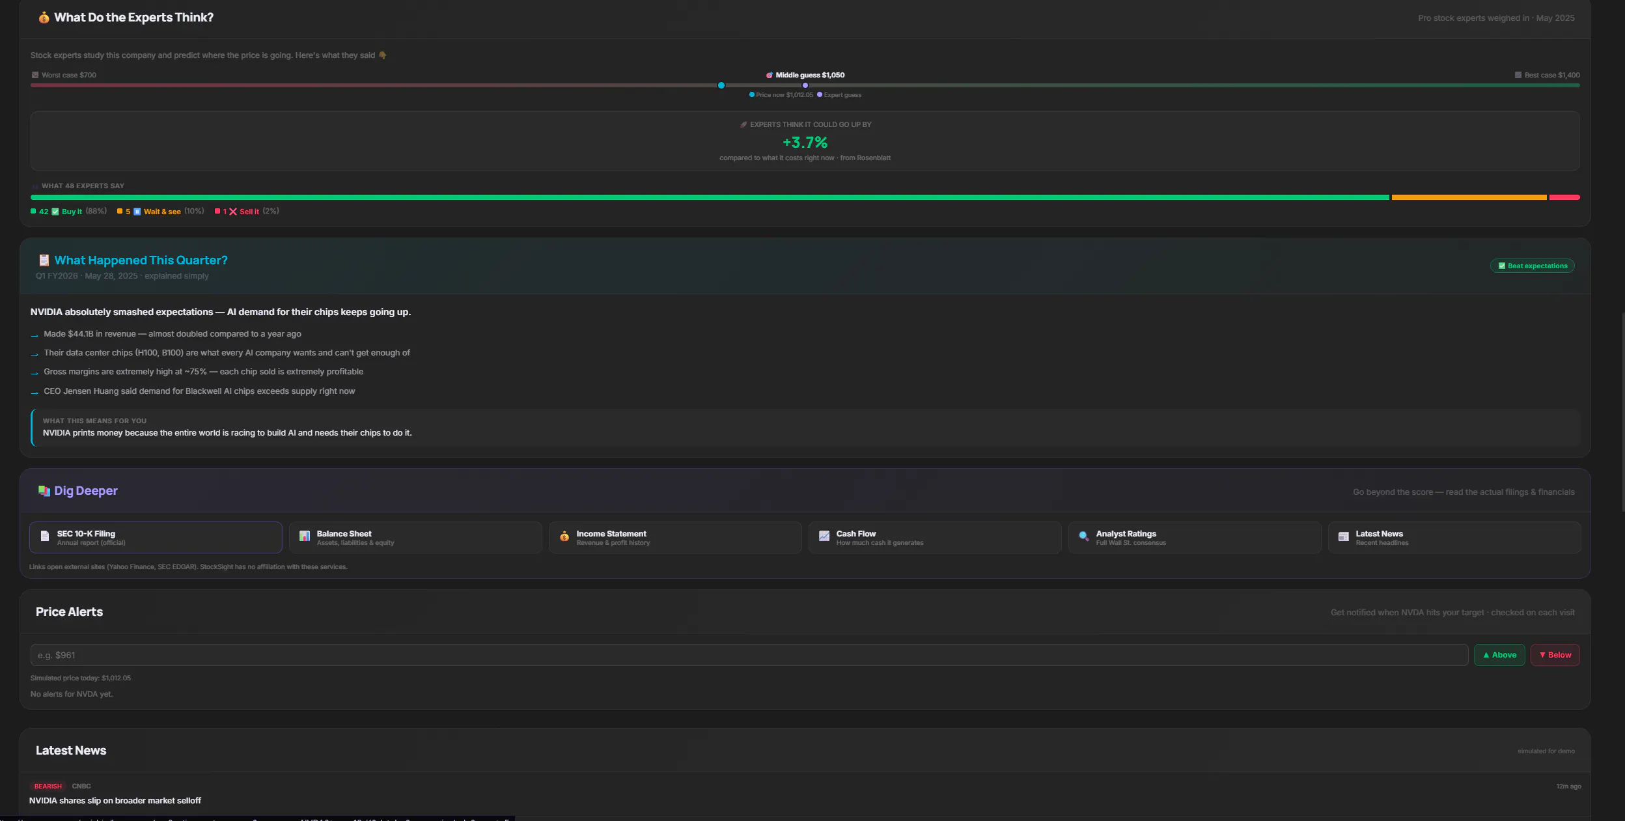
Task: Click the Wait & see pause icon
Action: coord(137,212)
